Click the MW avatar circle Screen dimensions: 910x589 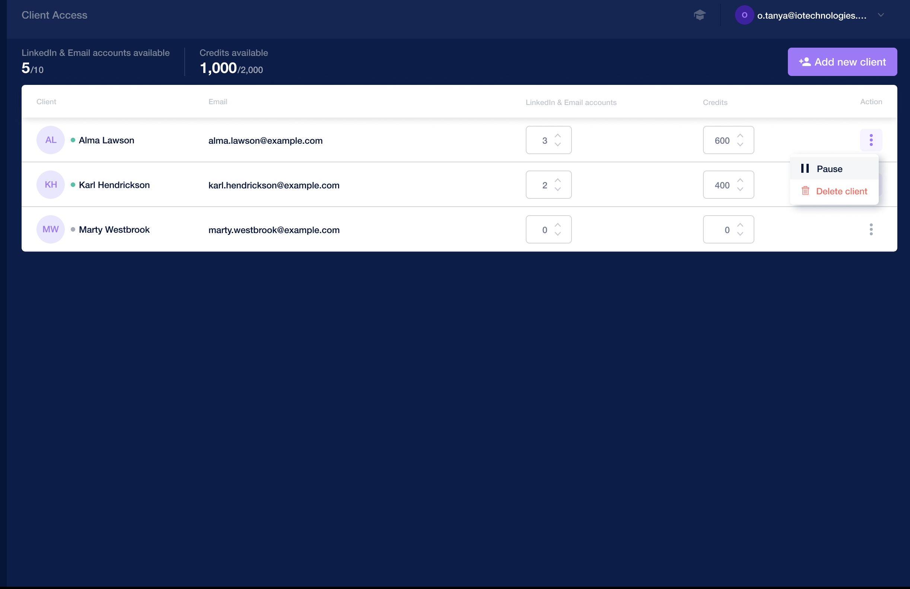[51, 229]
